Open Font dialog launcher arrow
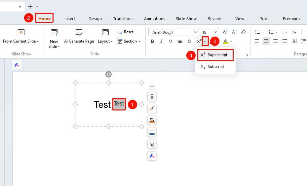 pyautogui.click(x=247, y=55)
